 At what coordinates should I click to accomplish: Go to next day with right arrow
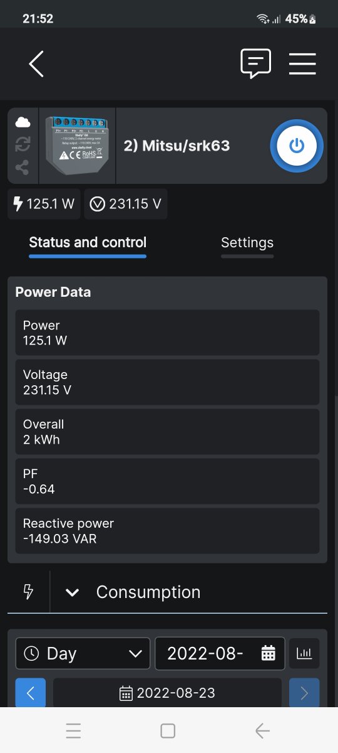[304, 693]
